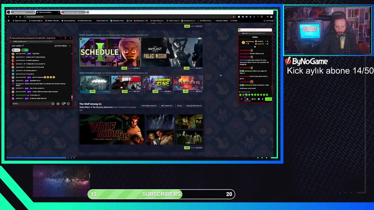Click the browser forward arrow
Screen dimensions: 374x210
pyautogui.click(x=13, y=17)
